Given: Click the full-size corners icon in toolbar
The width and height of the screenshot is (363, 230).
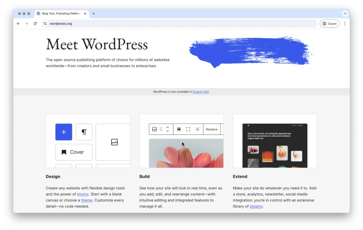Looking at the screenshot, I should tap(188, 129).
